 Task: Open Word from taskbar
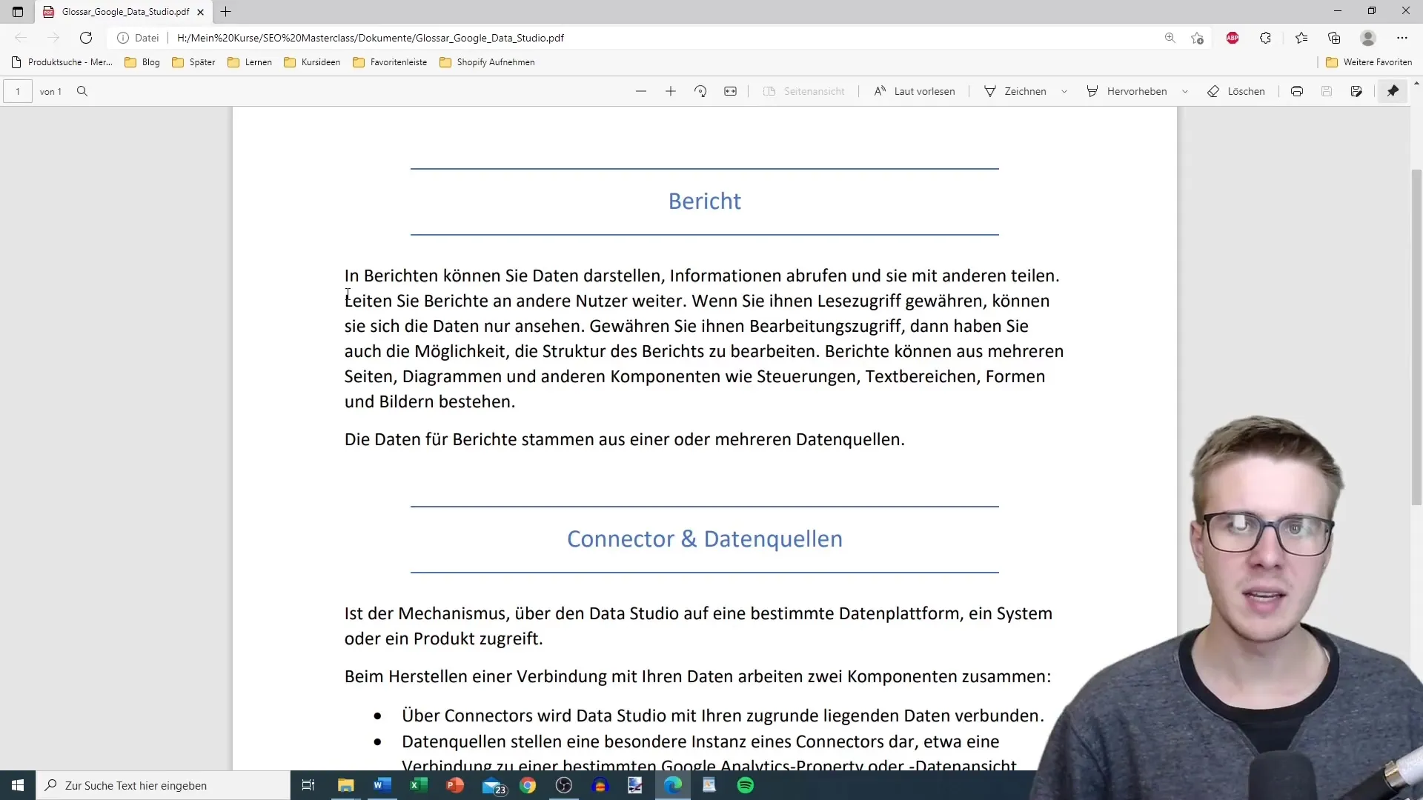[382, 785]
